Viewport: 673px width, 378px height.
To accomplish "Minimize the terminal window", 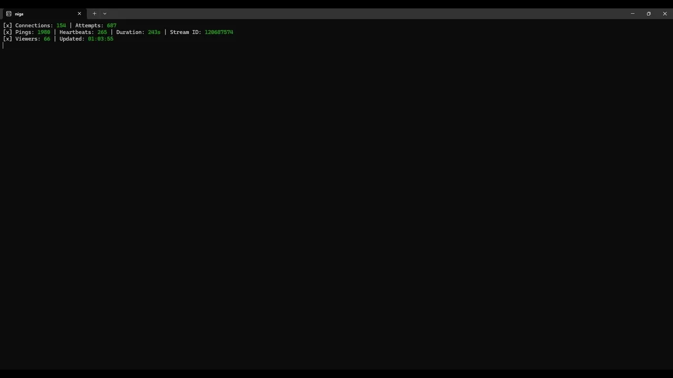I will click(633, 14).
